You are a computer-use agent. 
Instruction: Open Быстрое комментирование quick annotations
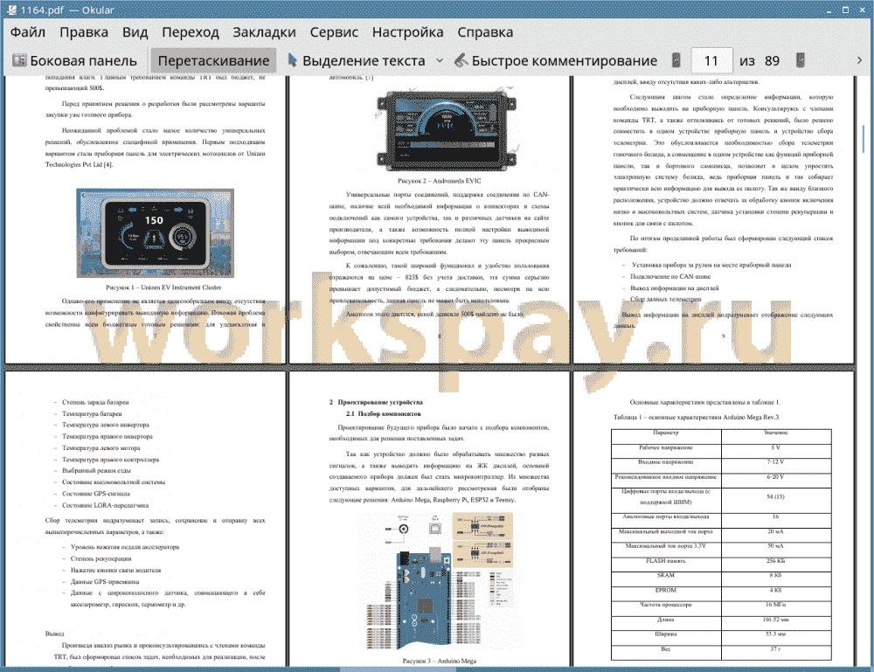[555, 60]
